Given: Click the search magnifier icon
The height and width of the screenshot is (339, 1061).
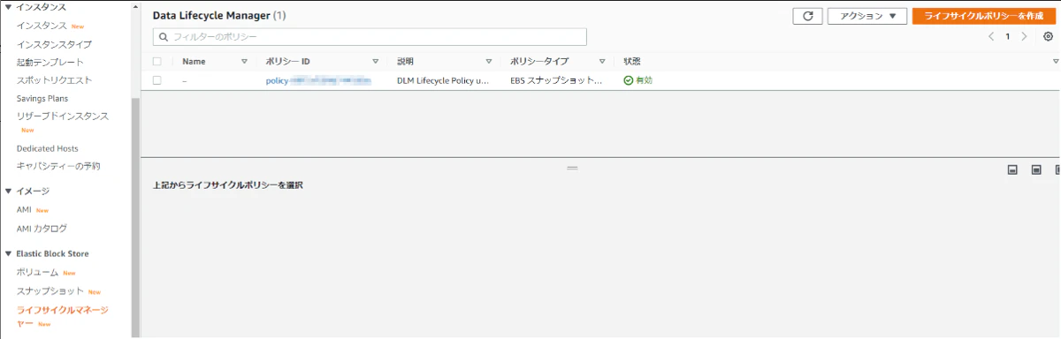Looking at the screenshot, I should pos(163,37).
